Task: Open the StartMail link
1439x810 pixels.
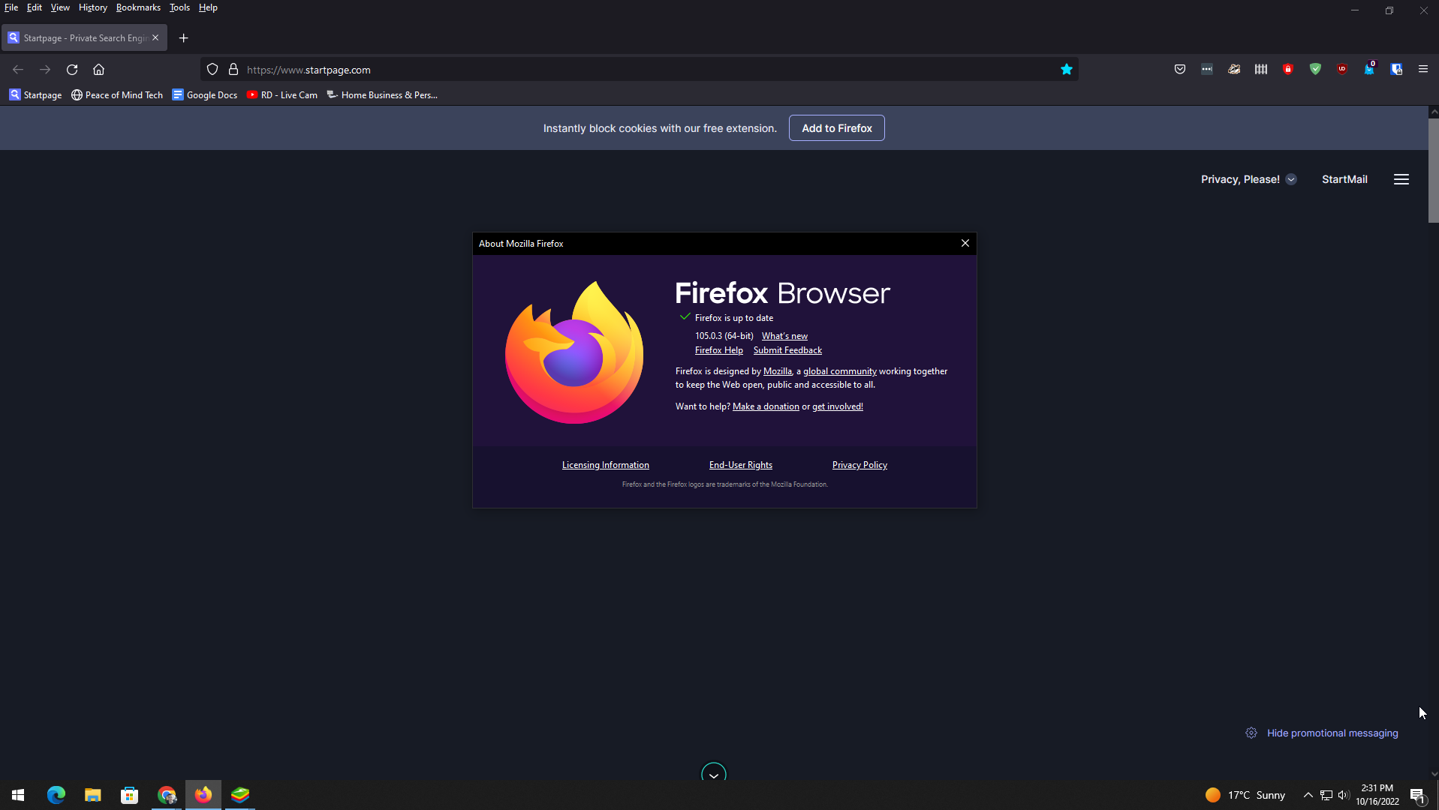Action: 1344,179
